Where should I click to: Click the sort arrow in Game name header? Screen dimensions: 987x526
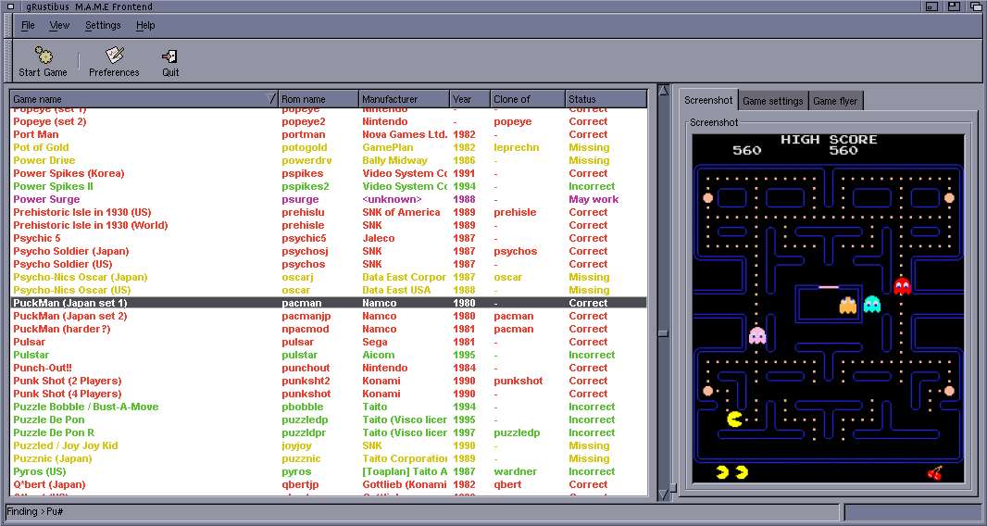click(270, 99)
